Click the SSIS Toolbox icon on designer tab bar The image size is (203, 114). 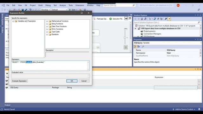[x=130, y=18]
